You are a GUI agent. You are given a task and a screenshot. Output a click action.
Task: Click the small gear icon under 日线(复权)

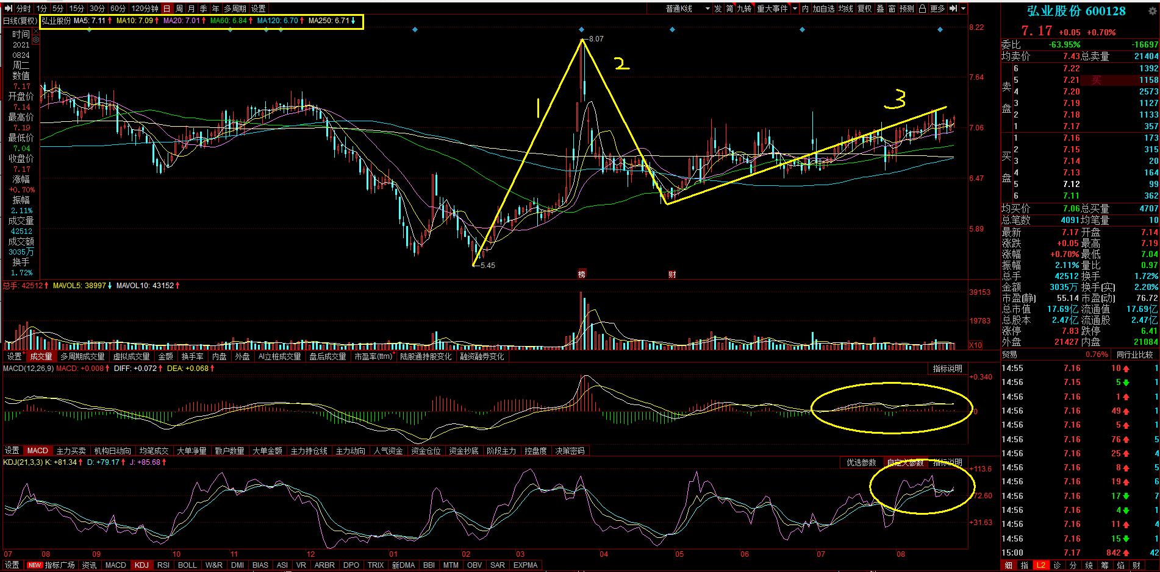36,40
